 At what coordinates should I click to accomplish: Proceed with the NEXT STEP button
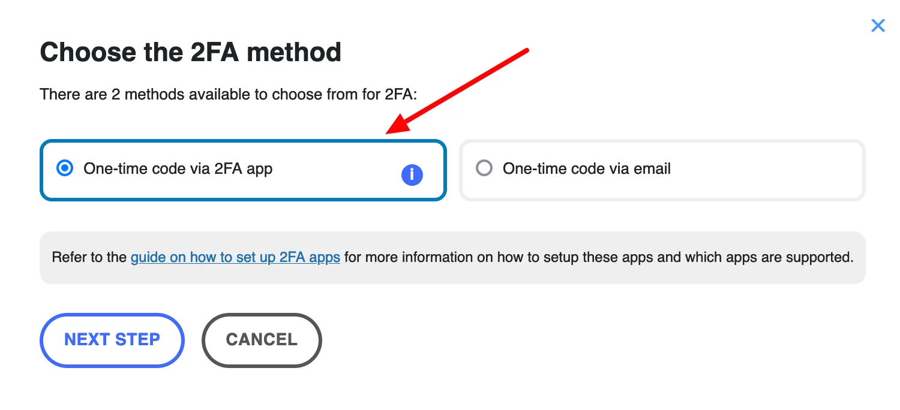coord(112,340)
